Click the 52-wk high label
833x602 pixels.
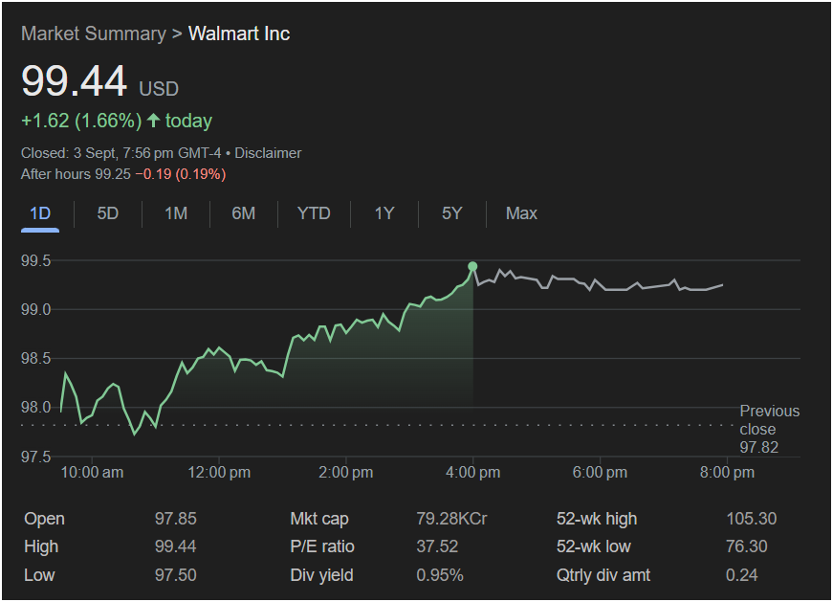(x=597, y=519)
